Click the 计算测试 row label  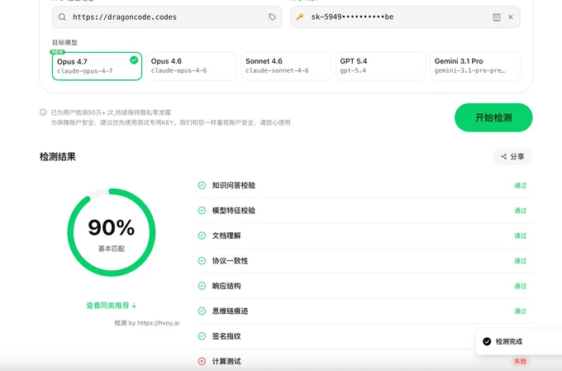pyautogui.click(x=226, y=361)
